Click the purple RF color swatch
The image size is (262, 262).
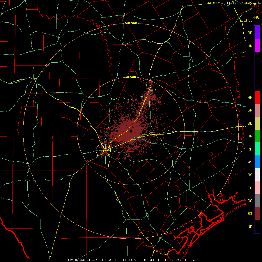257,33
